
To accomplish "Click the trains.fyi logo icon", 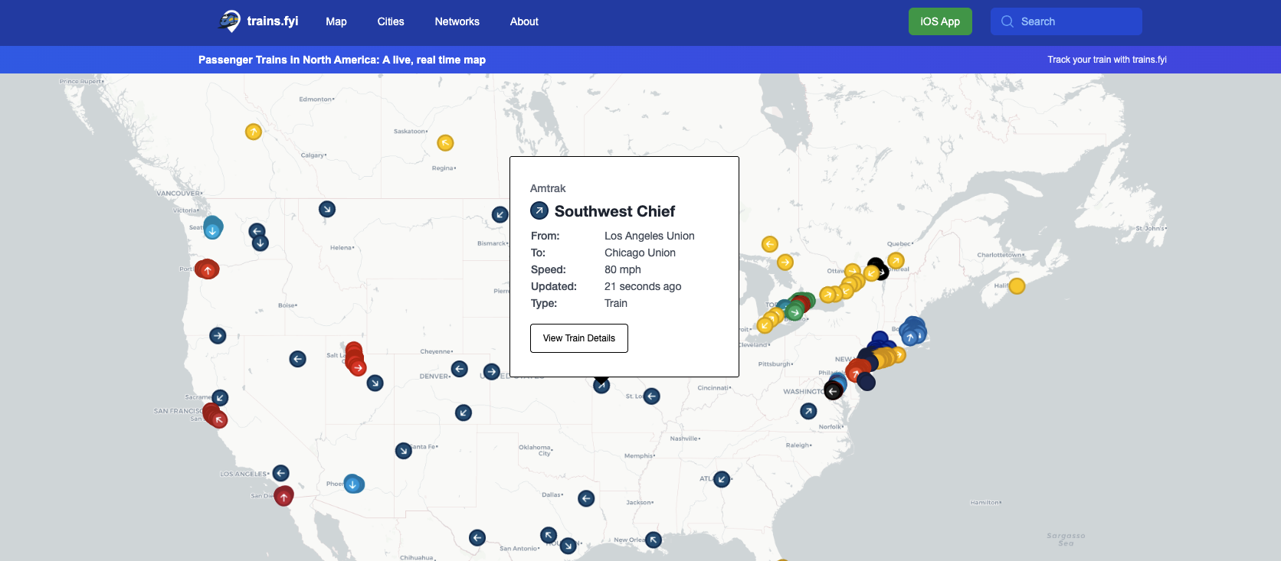I will tap(229, 21).
